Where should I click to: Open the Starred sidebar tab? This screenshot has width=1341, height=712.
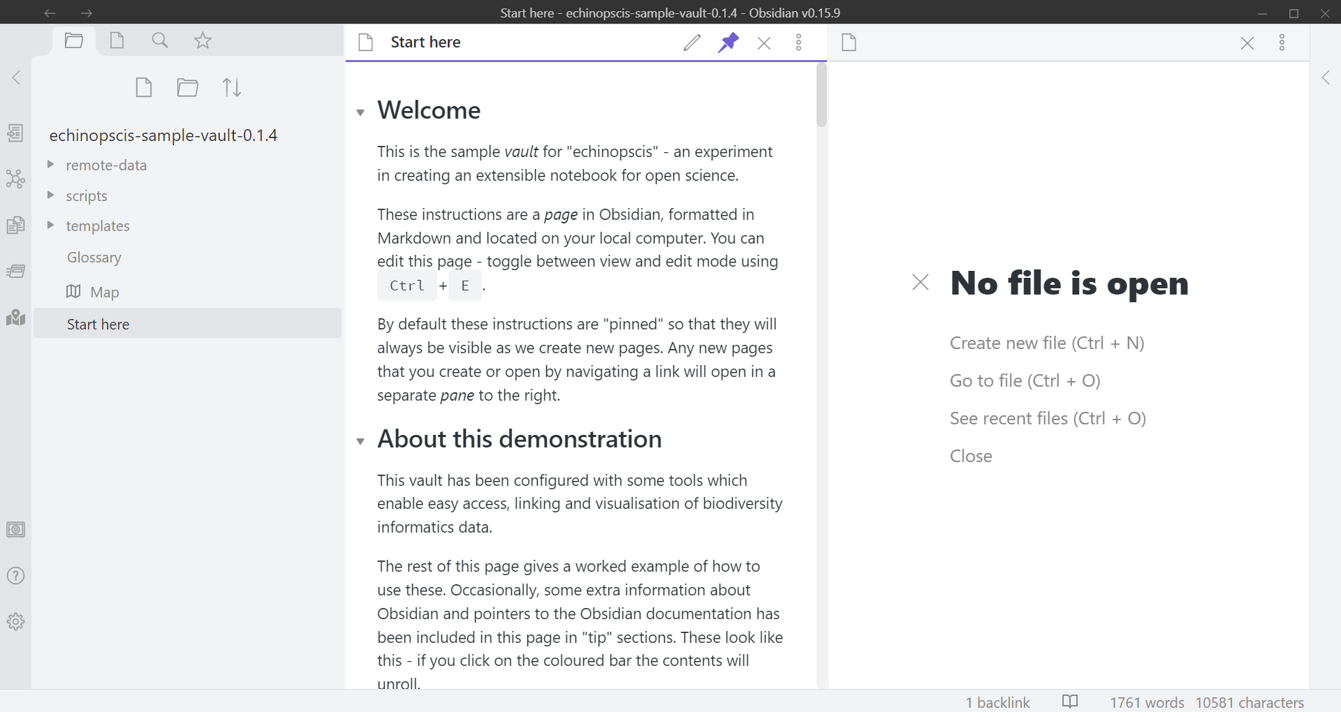203,40
